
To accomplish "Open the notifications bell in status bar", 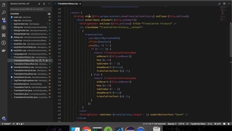I will click(229, 124).
